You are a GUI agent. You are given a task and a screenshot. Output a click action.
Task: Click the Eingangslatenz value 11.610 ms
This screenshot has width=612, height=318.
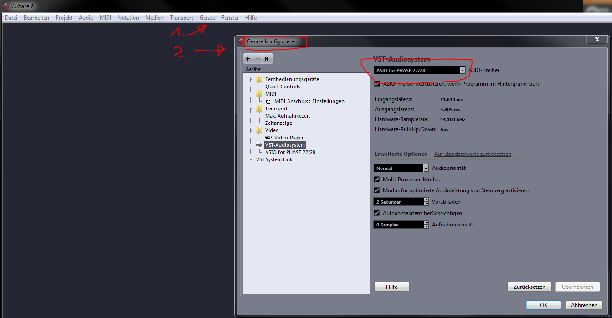pyautogui.click(x=451, y=99)
